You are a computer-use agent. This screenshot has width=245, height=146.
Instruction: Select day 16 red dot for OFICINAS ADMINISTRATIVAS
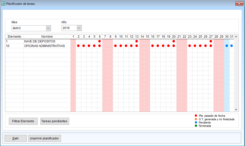click(152, 46)
